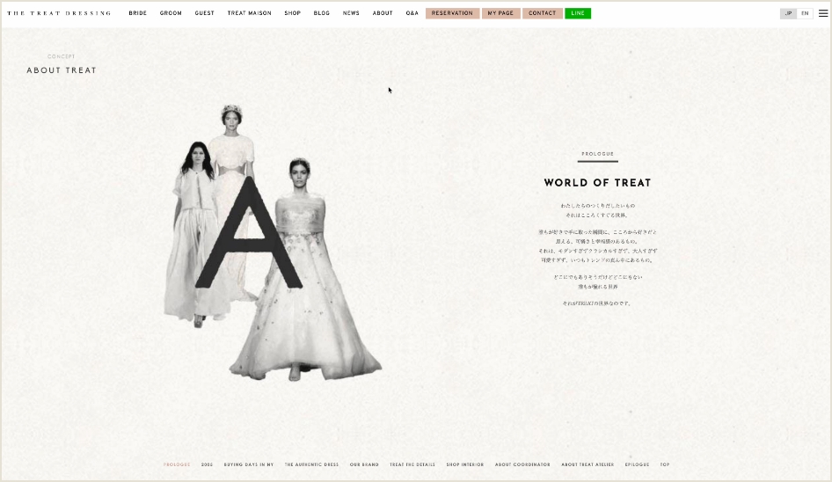The image size is (832, 482).
Task: Select EPILOGUE in bottom navigation
Action: click(x=637, y=464)
